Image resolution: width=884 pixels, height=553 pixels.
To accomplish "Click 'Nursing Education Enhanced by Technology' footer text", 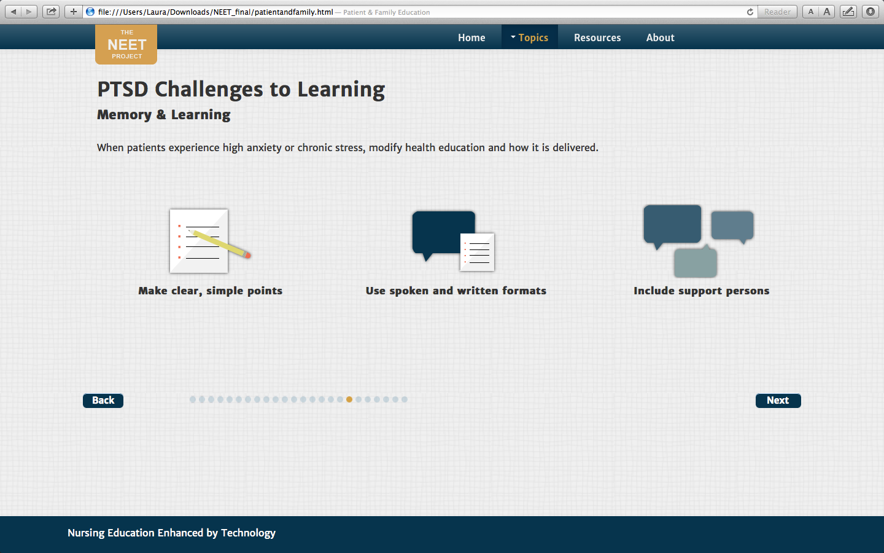I will pyautogui.click(x=171, y=533).
